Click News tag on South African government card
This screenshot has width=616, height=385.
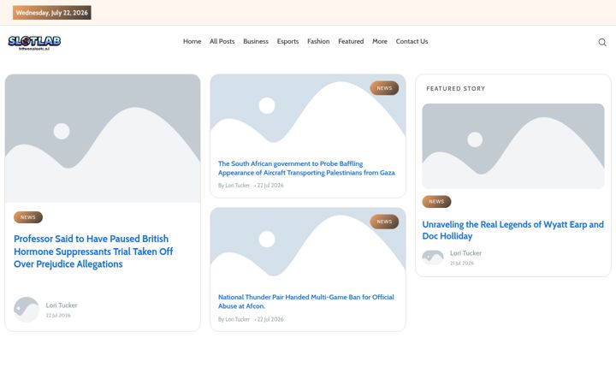click(x=384, y=88)
